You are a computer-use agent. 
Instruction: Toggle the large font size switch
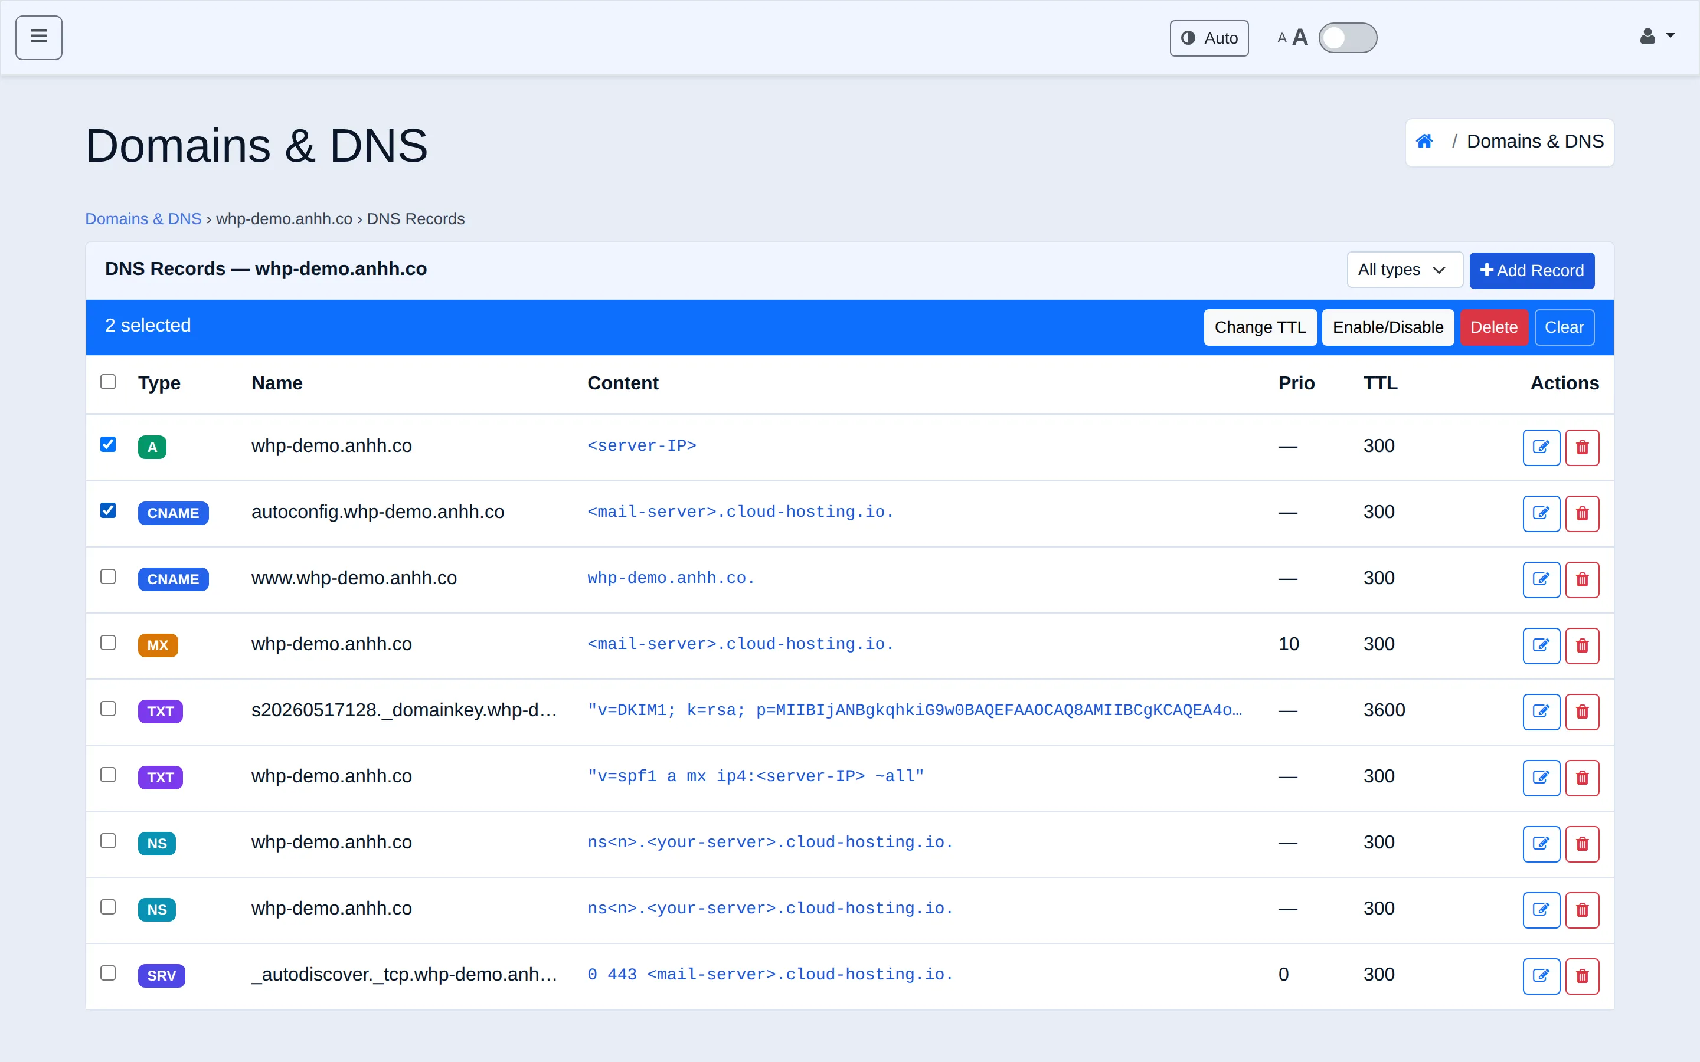coord(1348,37)
